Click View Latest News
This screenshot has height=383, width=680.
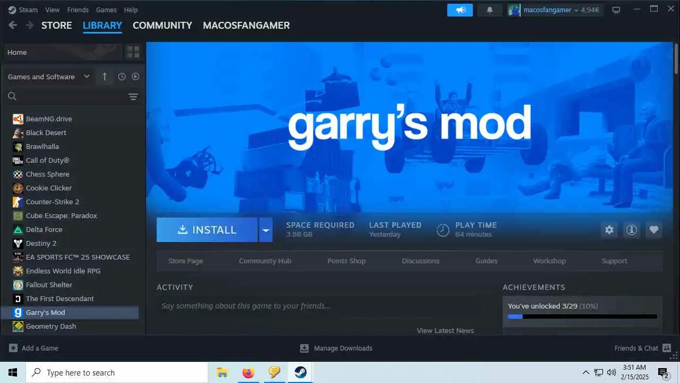point(445,330)
